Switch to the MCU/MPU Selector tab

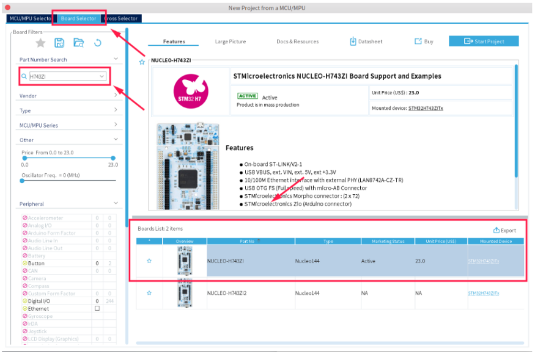tap(29, 18)
